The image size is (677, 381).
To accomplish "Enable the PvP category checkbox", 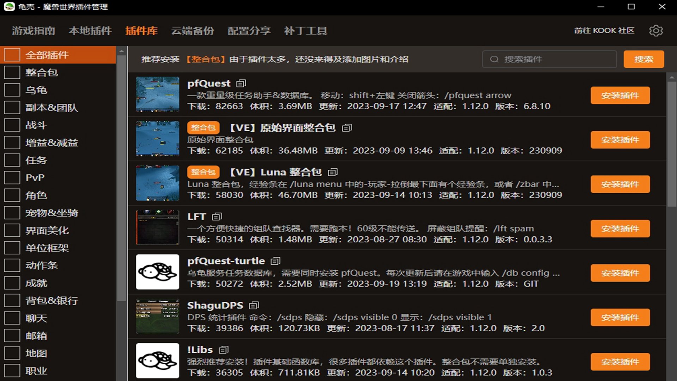I will (12, 178).
